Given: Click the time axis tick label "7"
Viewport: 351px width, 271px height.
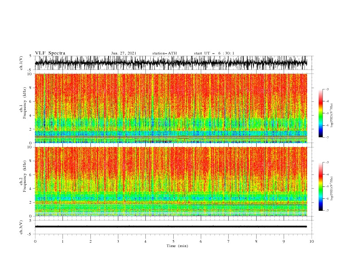Looking at the screenshot, I should [x=229, y=241].
